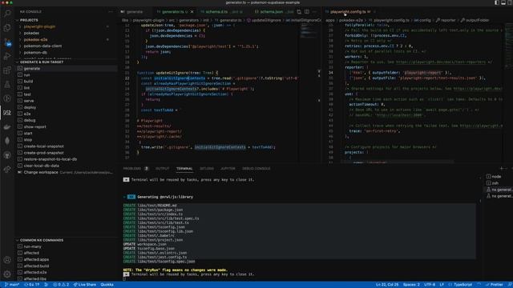The height and width of the screenshot is (288, 513).
Task: Expand the pokedex-e2e project
Action: [20, 39]
